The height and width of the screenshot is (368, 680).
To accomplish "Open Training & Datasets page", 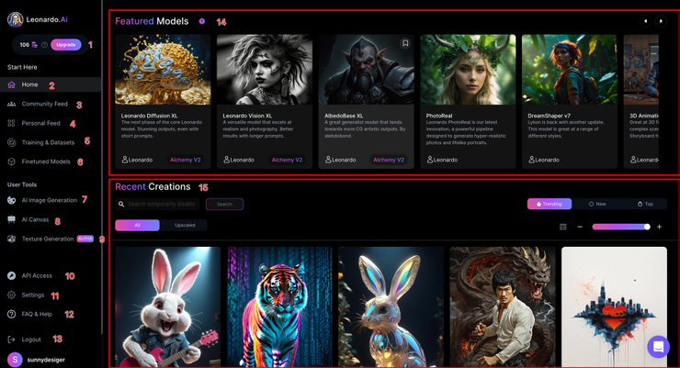I will coord(48,142).
